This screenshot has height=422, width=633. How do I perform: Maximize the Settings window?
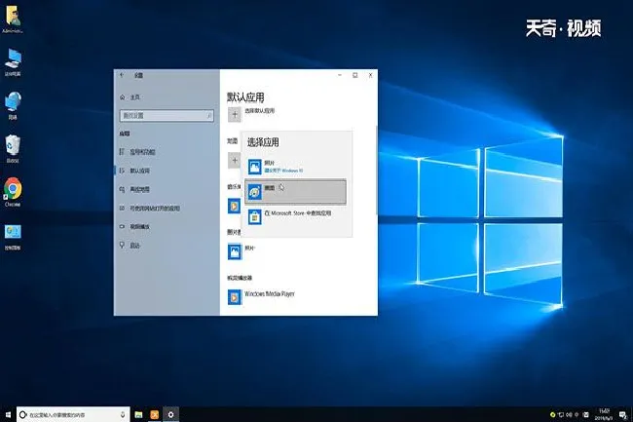pos(355,75)
